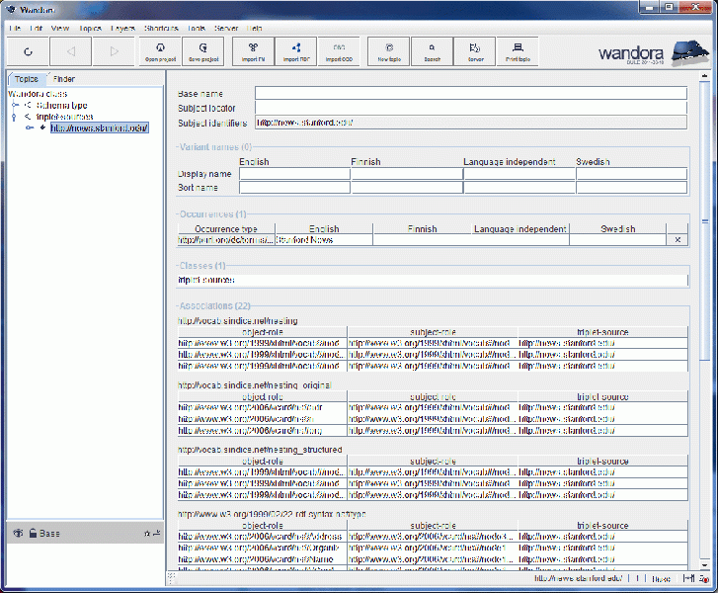Open the Layers menu
Screen dimensions: 718x593
122,29
